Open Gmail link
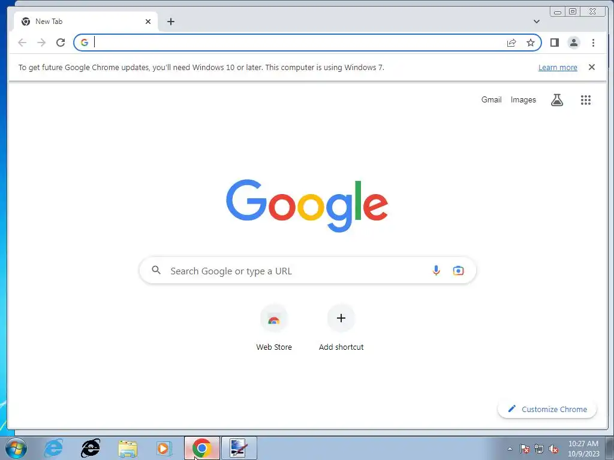This screenshot has height=460, width=614. point(492,100)
